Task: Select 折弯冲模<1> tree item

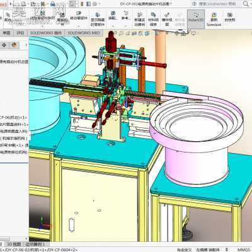Action: click(x=14, y=145)
